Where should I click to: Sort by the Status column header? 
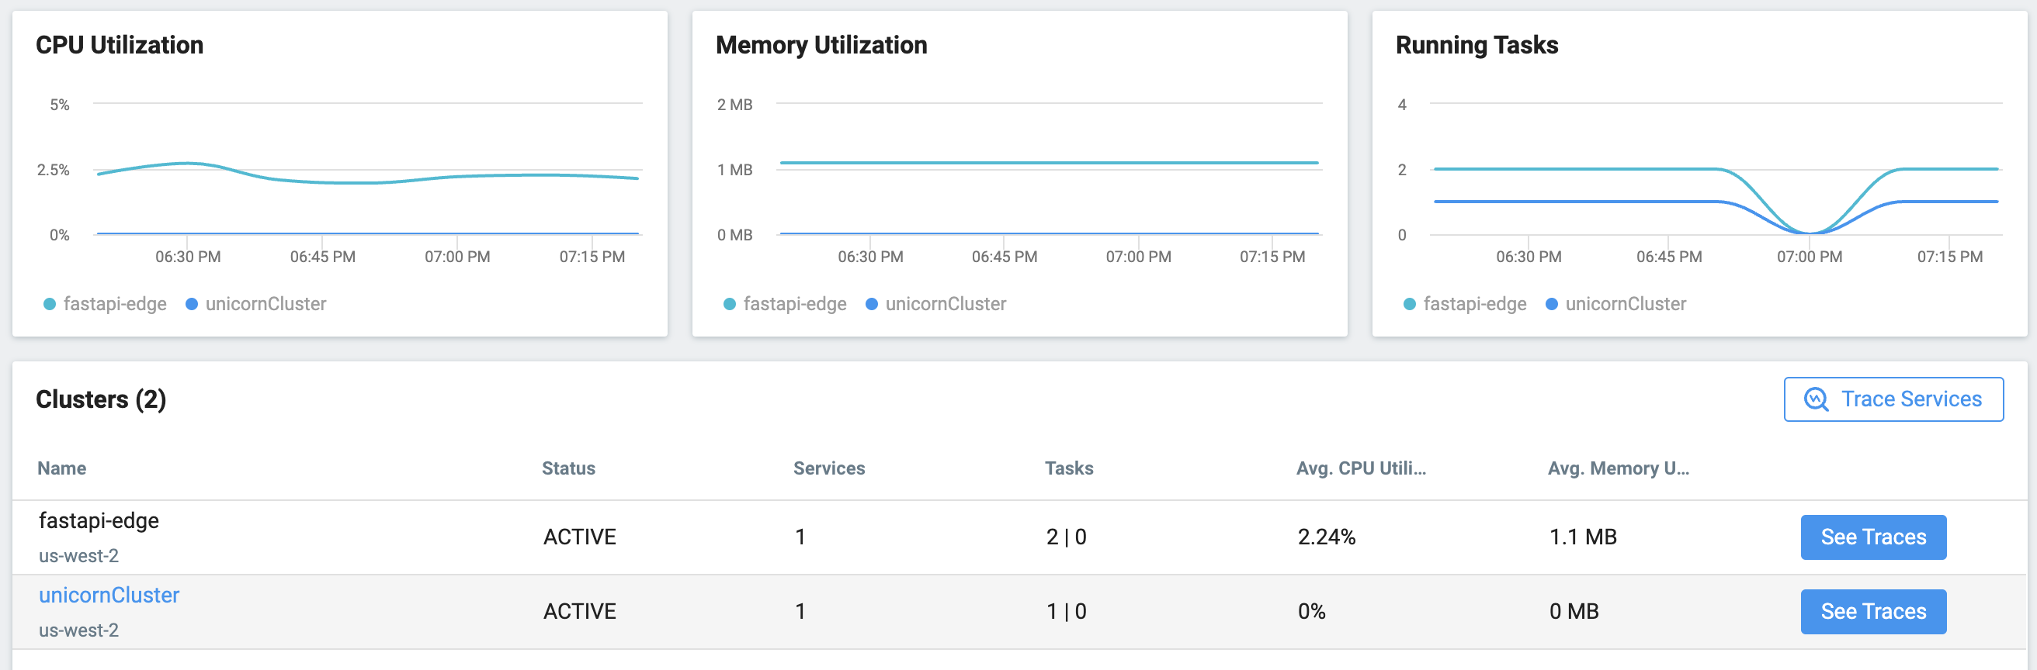pyautogui.click(x=568, y=468)
